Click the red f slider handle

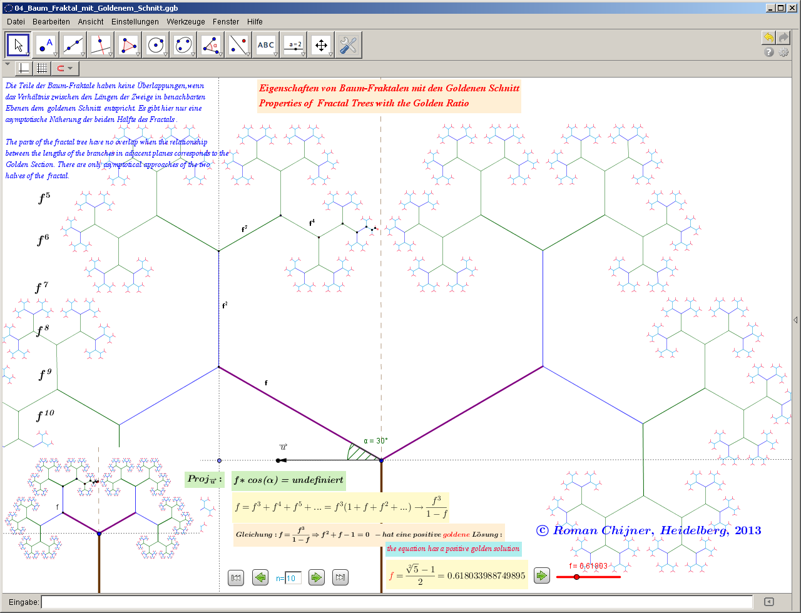pyautogui.click(x=576, y=577)
